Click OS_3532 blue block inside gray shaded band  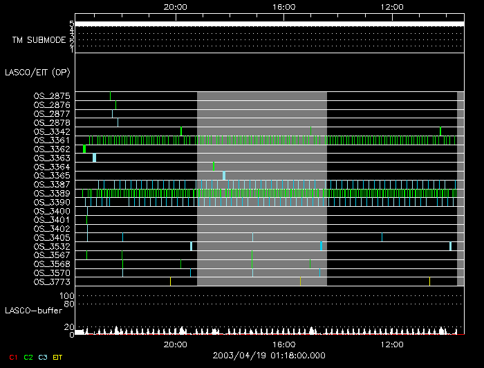click(x=322, y=246)
